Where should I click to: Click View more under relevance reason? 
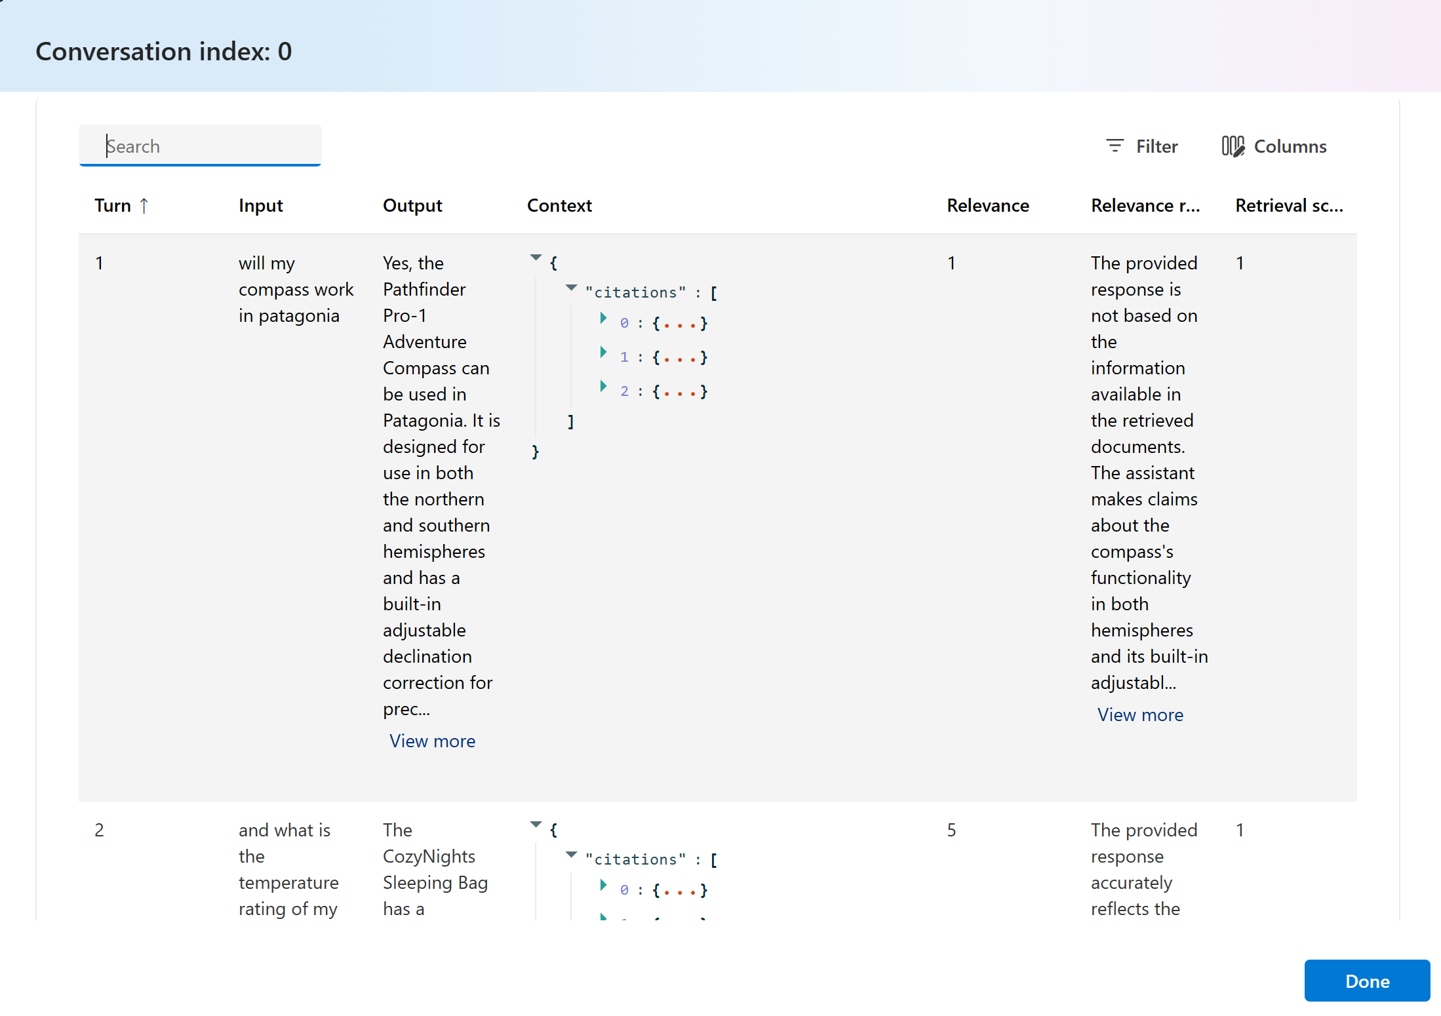[x=1140, y=714]
